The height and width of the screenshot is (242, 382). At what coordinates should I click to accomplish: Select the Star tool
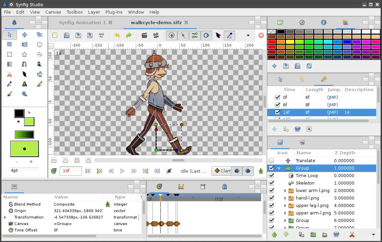(24, 54)
